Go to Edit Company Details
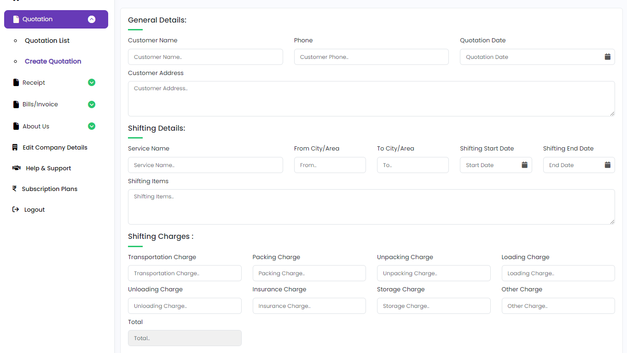 click(x=55, y=147)
